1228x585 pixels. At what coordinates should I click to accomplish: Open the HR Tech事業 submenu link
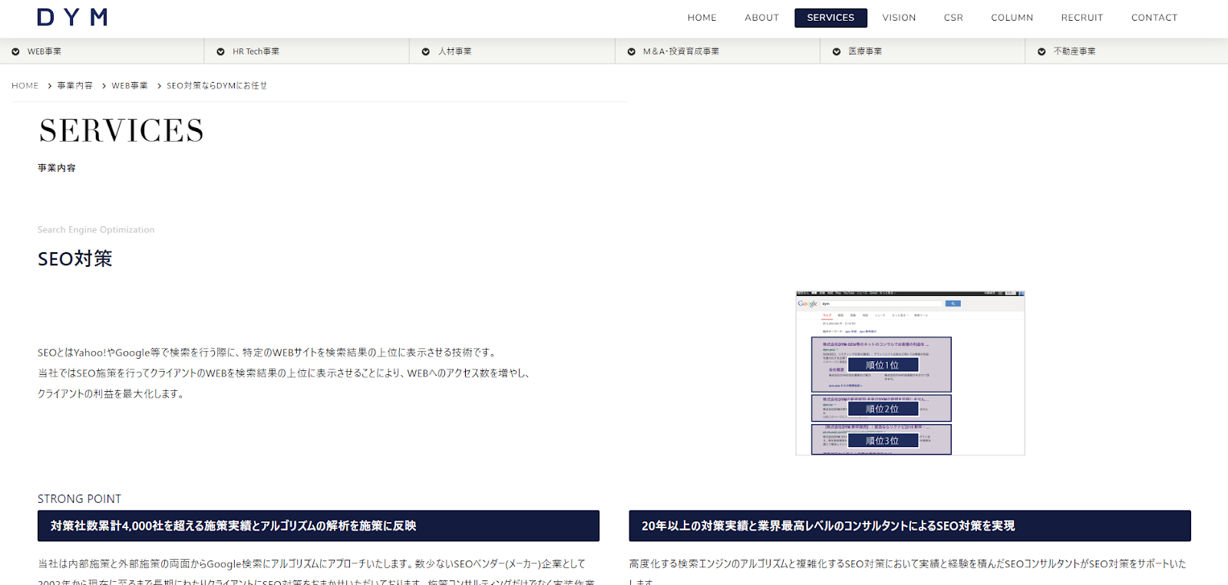[x=256, y=51]
